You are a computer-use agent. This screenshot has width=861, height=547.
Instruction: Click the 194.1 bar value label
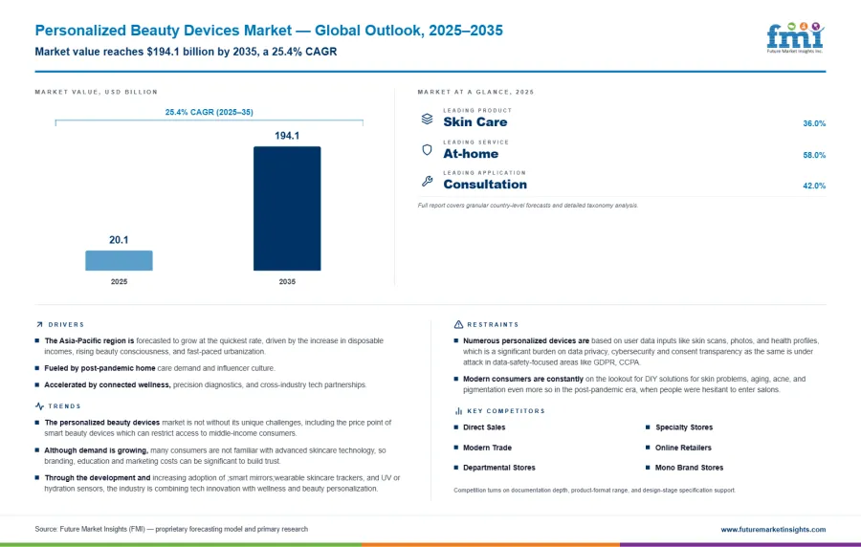[x=287, y=136]
